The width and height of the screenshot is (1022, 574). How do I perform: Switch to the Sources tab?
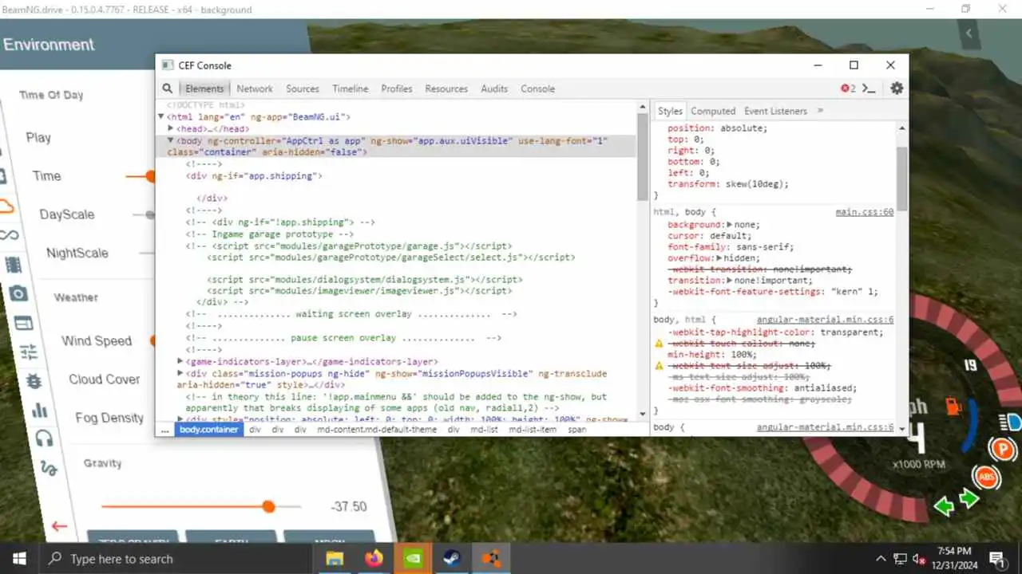(x=303, y=88)
